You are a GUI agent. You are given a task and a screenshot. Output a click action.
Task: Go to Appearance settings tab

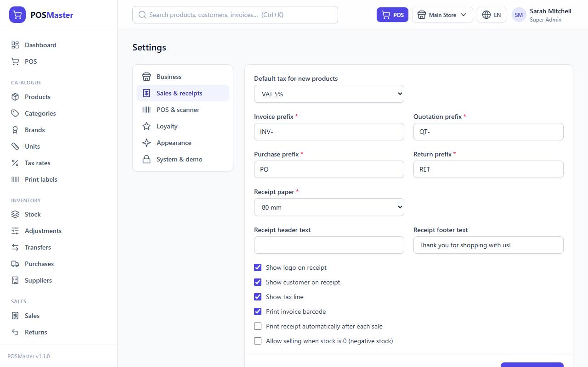(x=183, y=143)
